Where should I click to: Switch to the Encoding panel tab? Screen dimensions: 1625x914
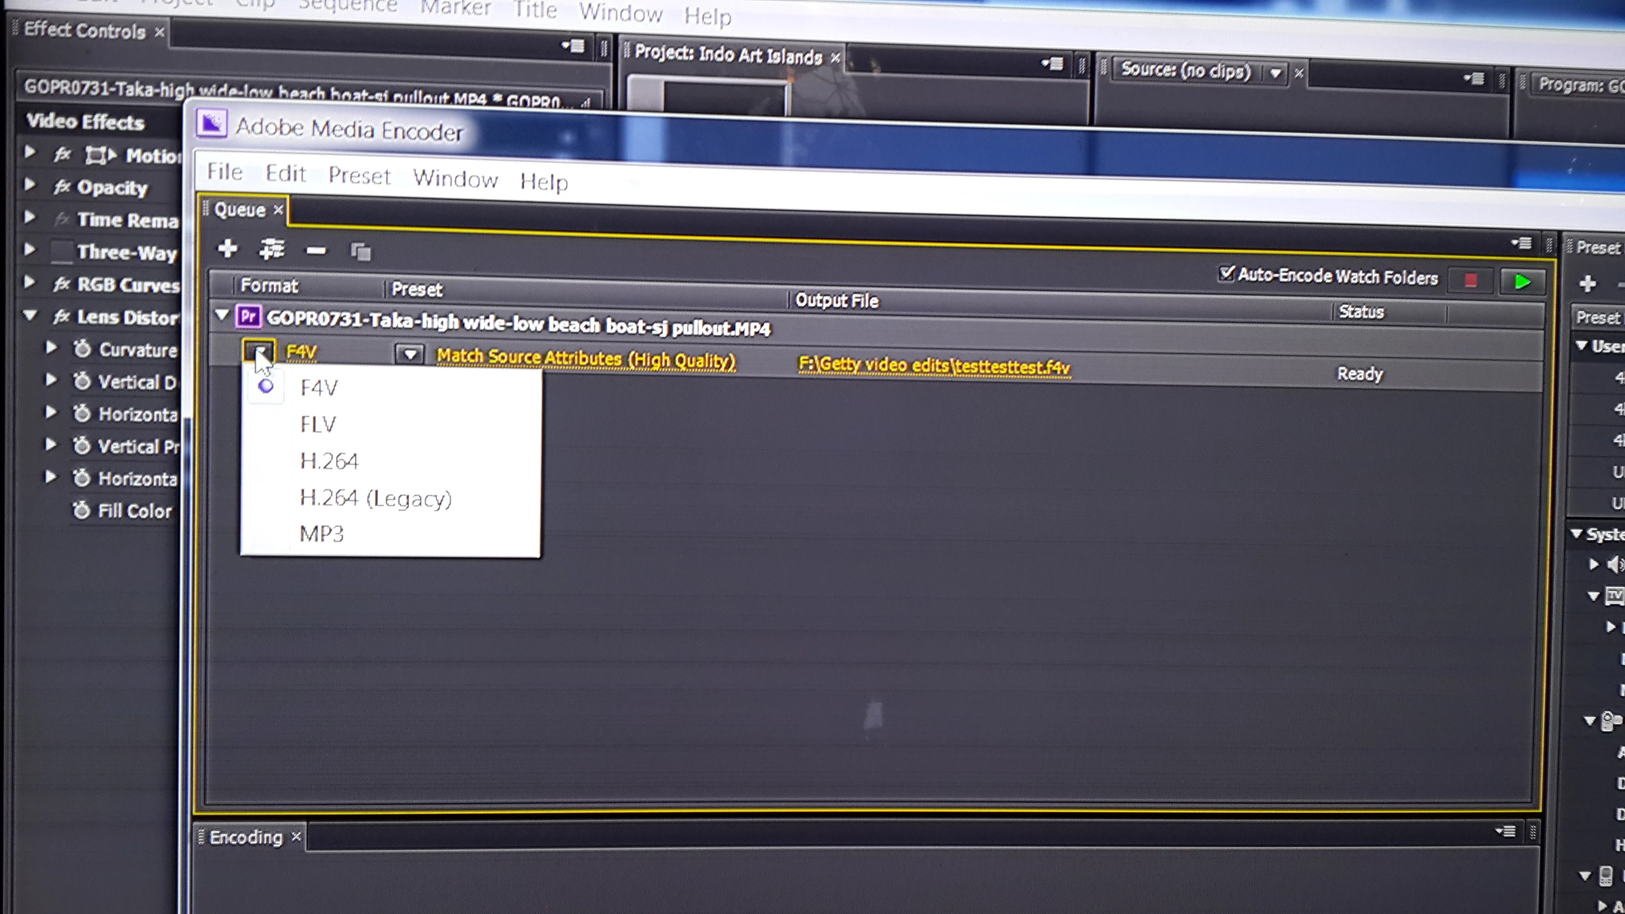click(245, 837)
